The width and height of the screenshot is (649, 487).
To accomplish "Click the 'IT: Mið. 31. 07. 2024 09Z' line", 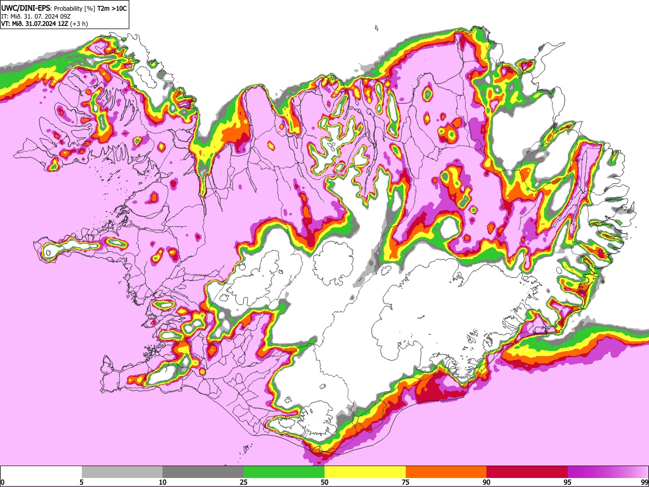I will point(36,16).
